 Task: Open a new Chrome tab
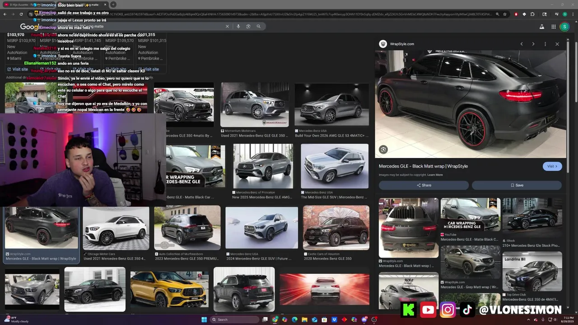pos(113,5)
